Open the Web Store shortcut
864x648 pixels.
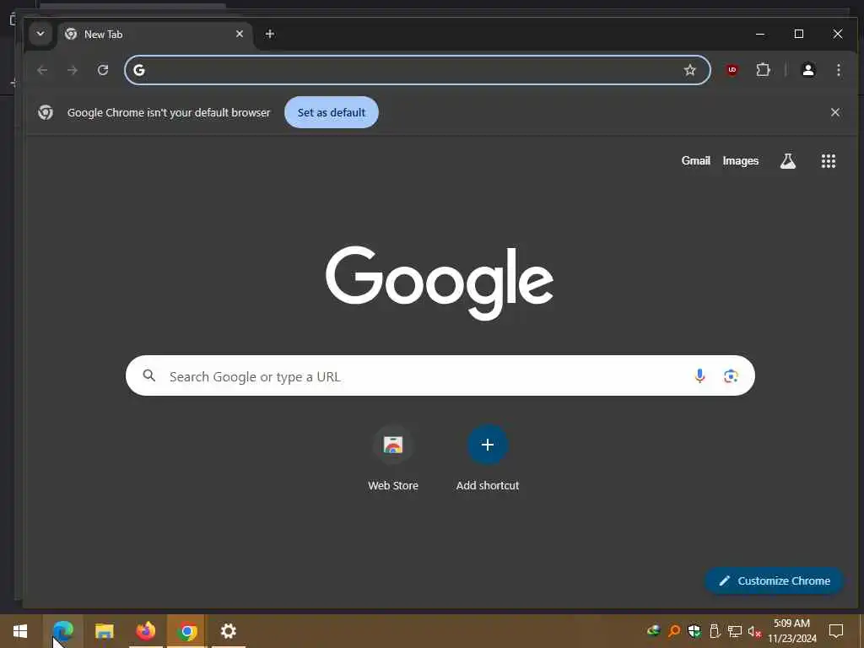(393, 458)
